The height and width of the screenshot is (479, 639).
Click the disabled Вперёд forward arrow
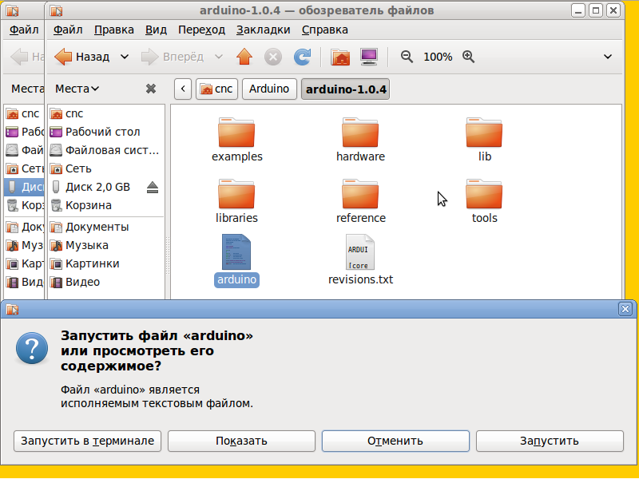point(173,57)
